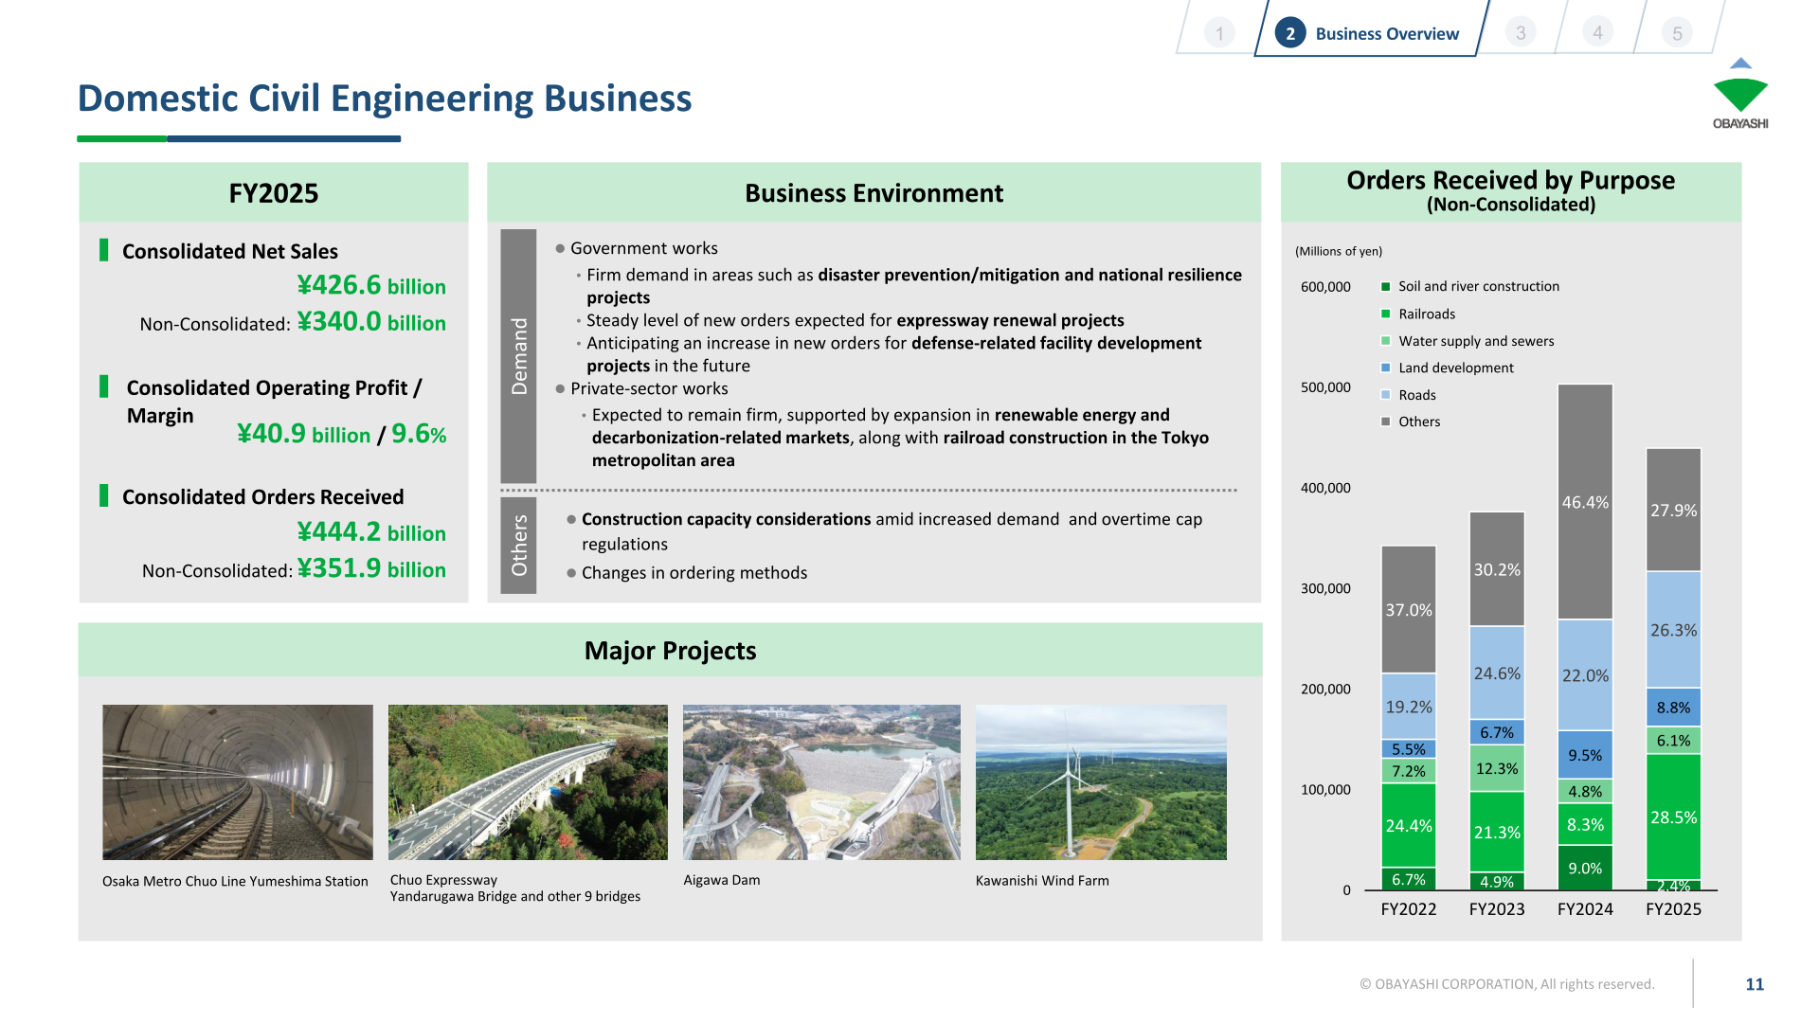Click the Roads legend swatch
This screenshot has width=1819, height=1023.
pos(1386,395)
